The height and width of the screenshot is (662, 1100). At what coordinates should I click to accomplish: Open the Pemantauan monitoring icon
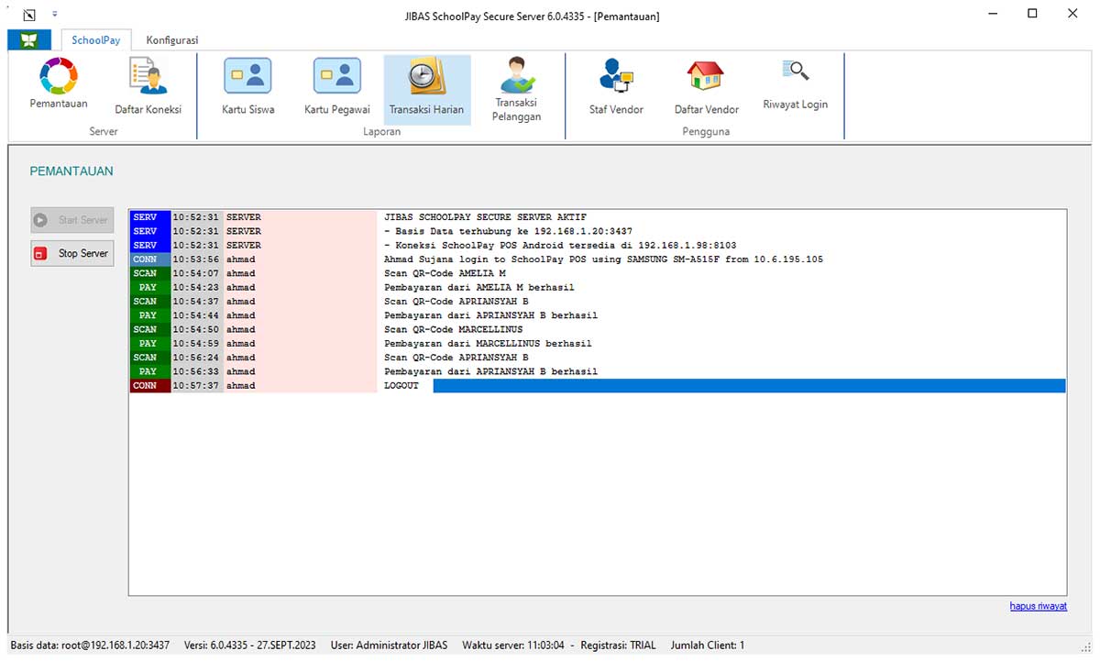point(59,84)
